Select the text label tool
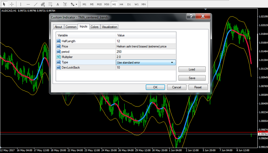 64,4
